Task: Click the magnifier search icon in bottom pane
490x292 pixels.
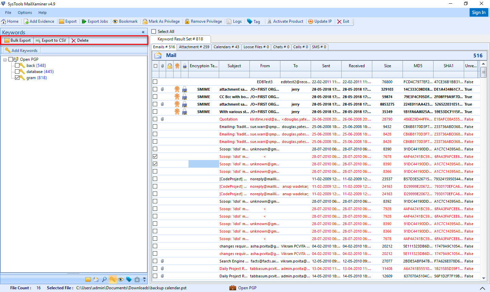Action: click(x=104, y=279)
